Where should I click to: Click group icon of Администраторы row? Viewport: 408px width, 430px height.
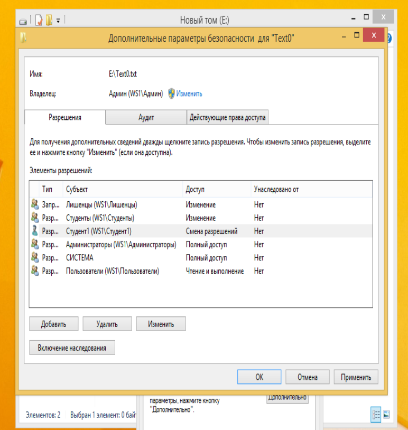(x=35, y=244)
